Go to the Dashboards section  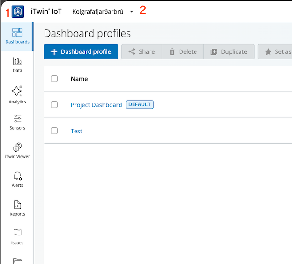click(x=17, y=36)
